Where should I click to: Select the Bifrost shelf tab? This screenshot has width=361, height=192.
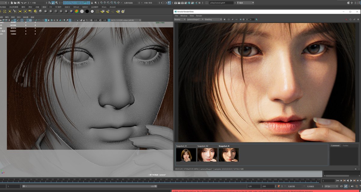[x=76, y=7]
